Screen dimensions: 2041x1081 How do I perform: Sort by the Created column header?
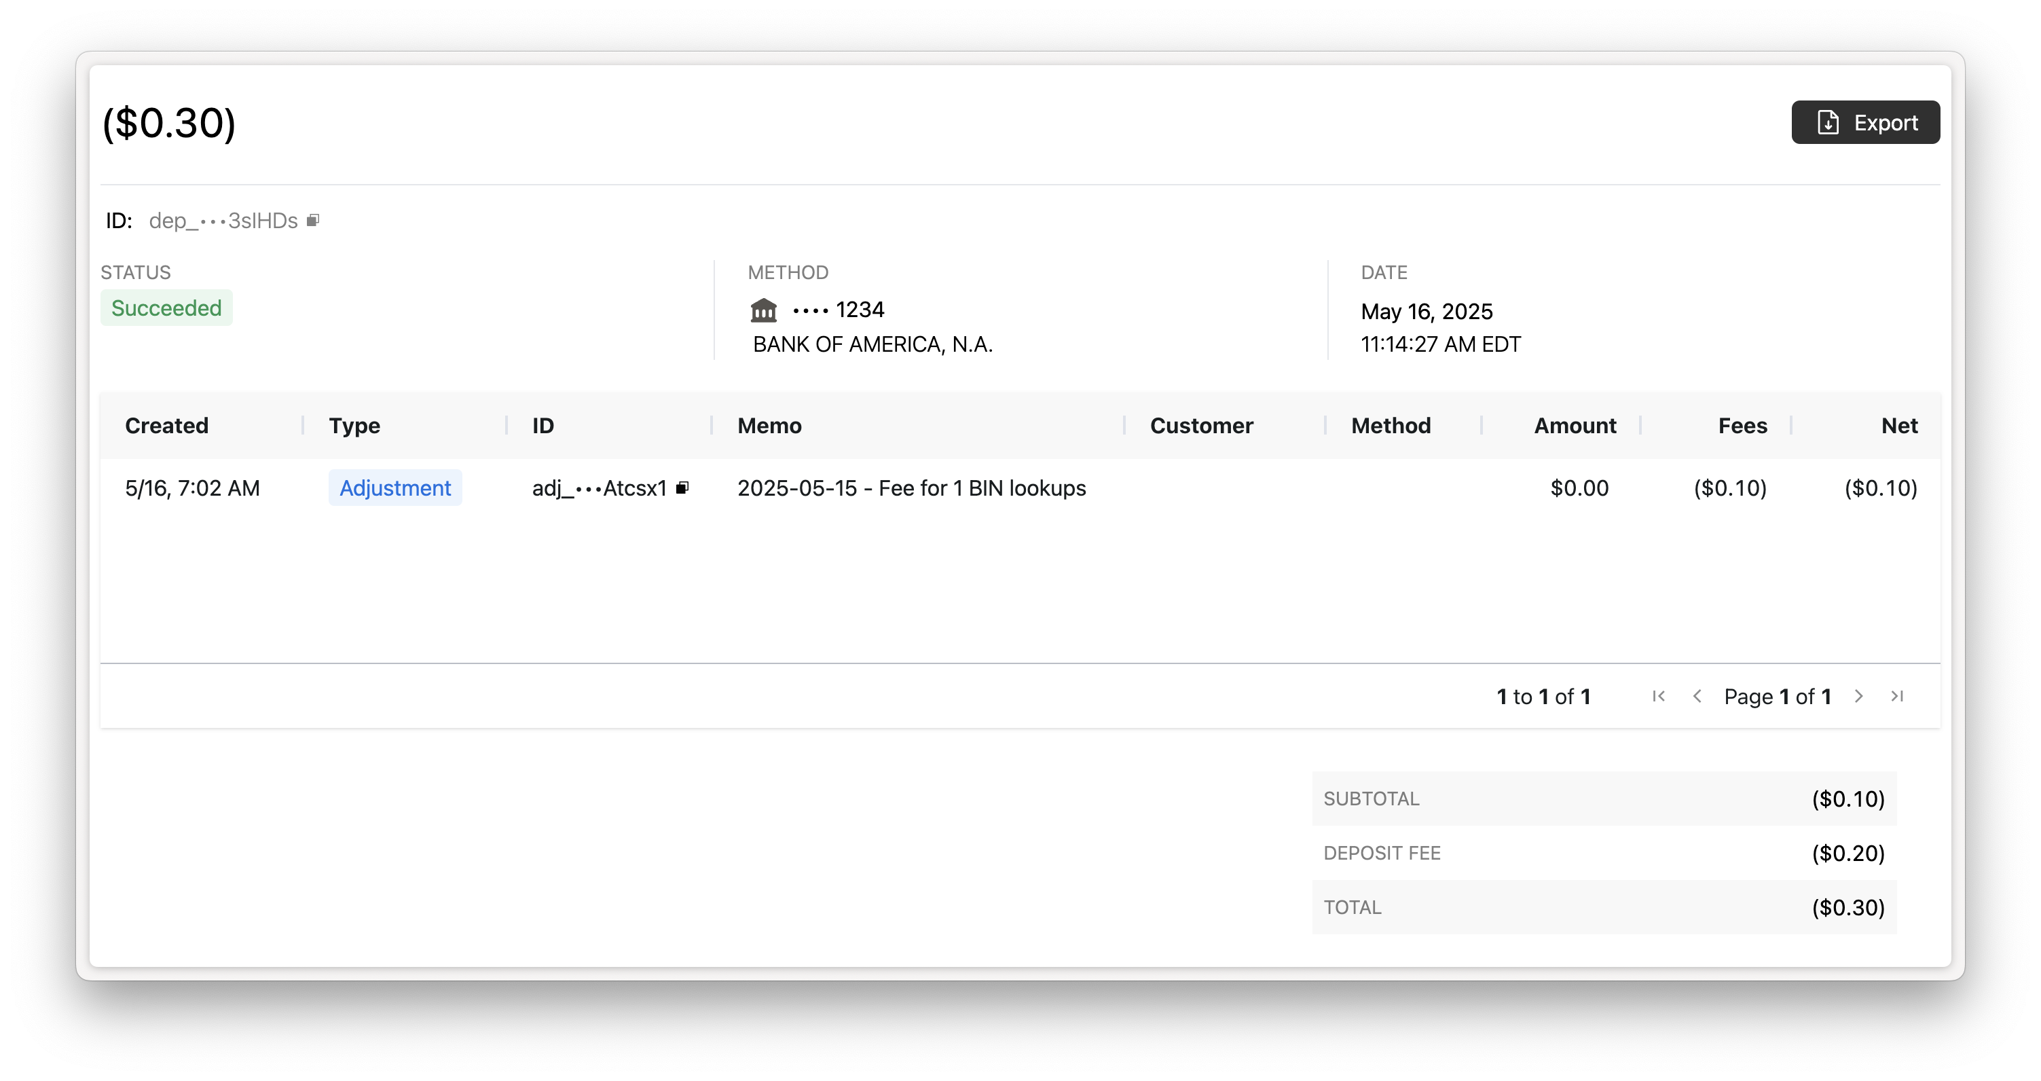167,426
